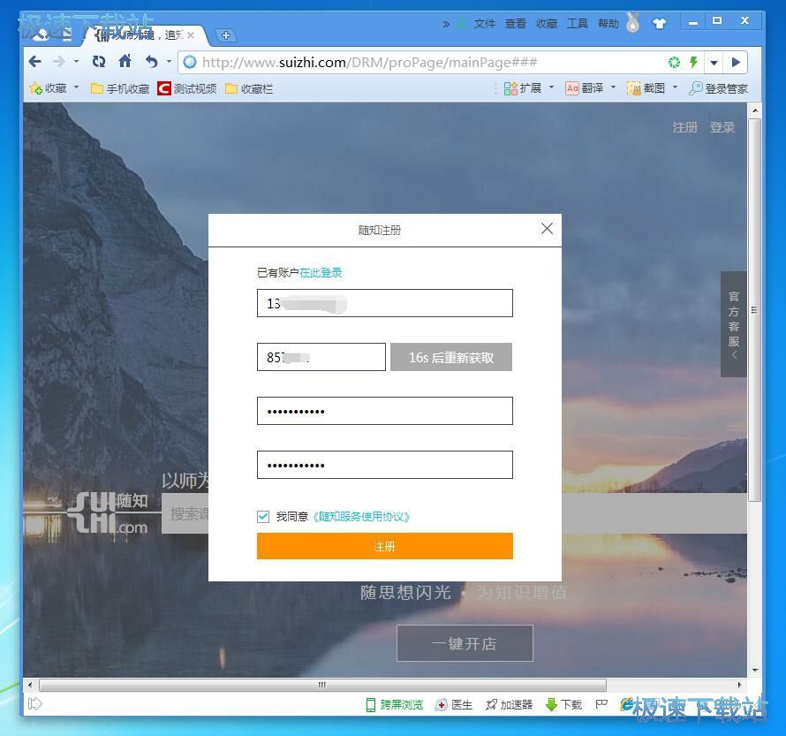Screen dimensions: 786x736
Task: Open the 测试视频 bookmark
Action: coord(187,88)
